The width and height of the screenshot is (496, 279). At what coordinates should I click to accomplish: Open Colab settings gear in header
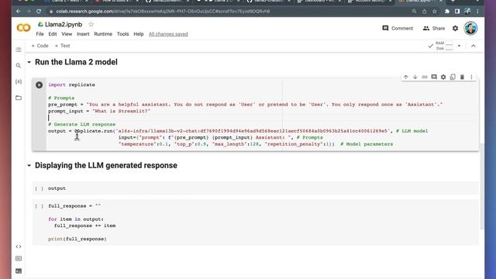455,28
